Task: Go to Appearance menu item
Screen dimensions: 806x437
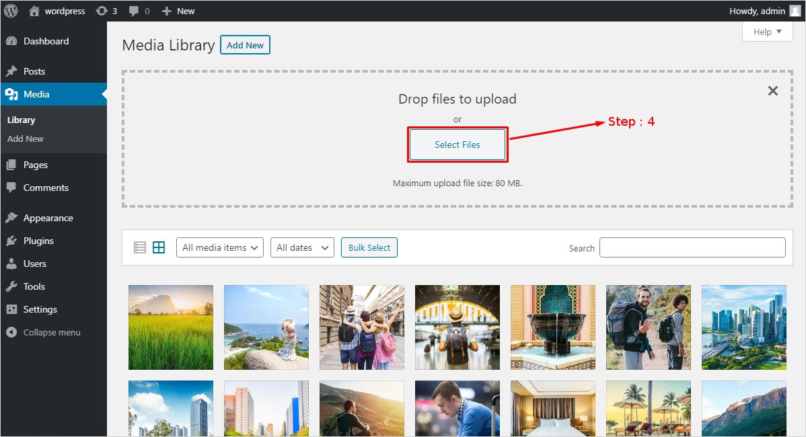Action: click(x=48, y=218)
